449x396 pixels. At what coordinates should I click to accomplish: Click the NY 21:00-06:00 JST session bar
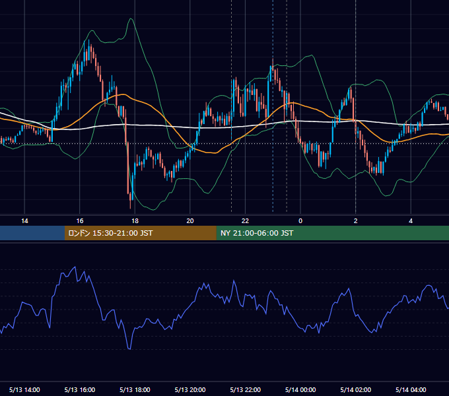[332, 233]
